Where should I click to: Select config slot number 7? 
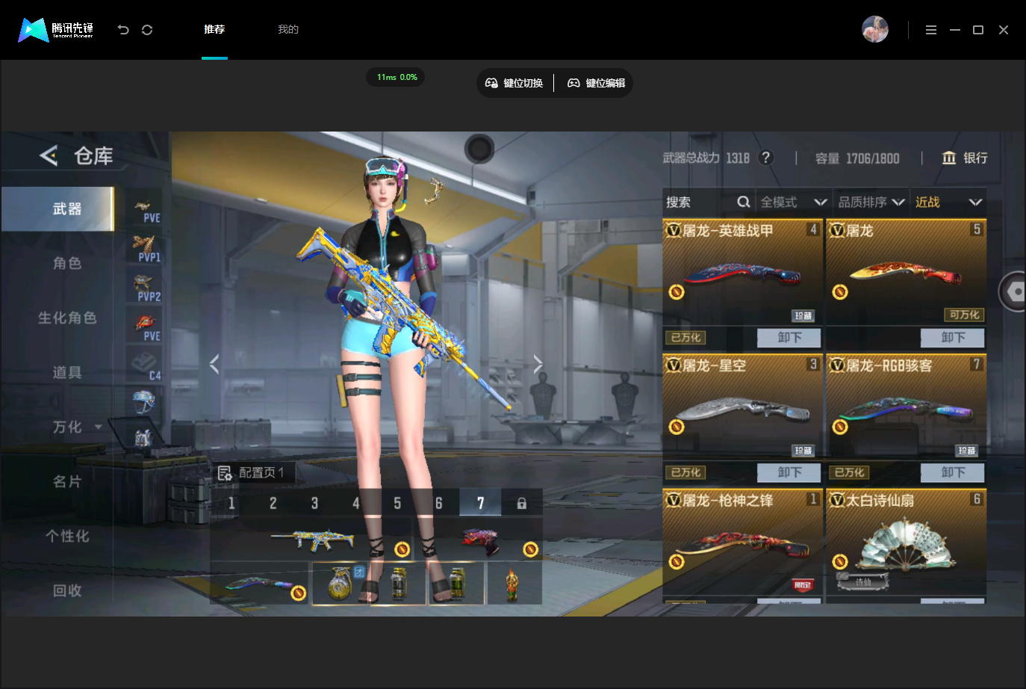[x=480, y=504]
